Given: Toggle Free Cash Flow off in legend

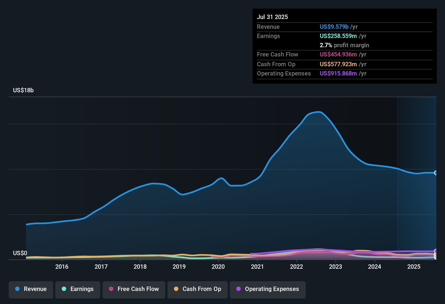Looking at the screenshot, I should [134, 289].
